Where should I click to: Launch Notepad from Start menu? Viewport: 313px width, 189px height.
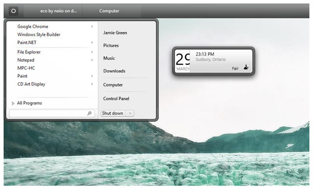pyautogui.click(x=26, y=60)
